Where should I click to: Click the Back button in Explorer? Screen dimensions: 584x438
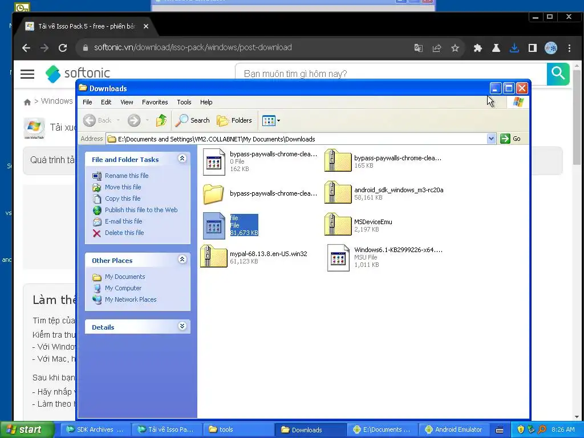tap(98, 120)
